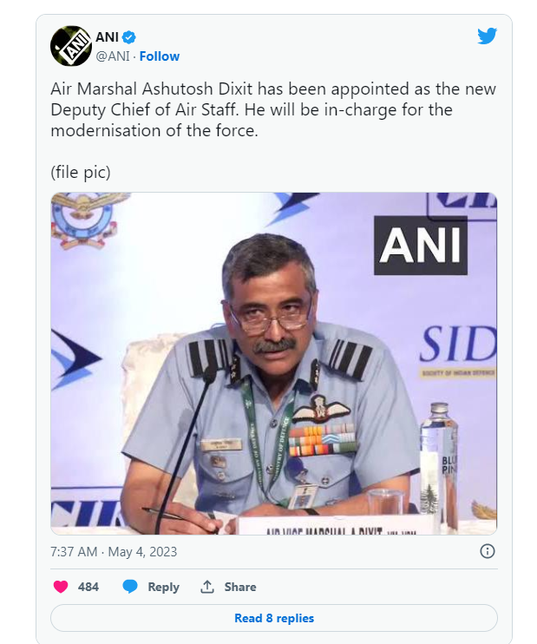Open the 7:37 AM May 4, 2023 timestamp
Viewport: 537px width, 644px height.
tap(114, 551)
